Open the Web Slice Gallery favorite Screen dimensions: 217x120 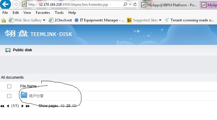click(25, 20)
